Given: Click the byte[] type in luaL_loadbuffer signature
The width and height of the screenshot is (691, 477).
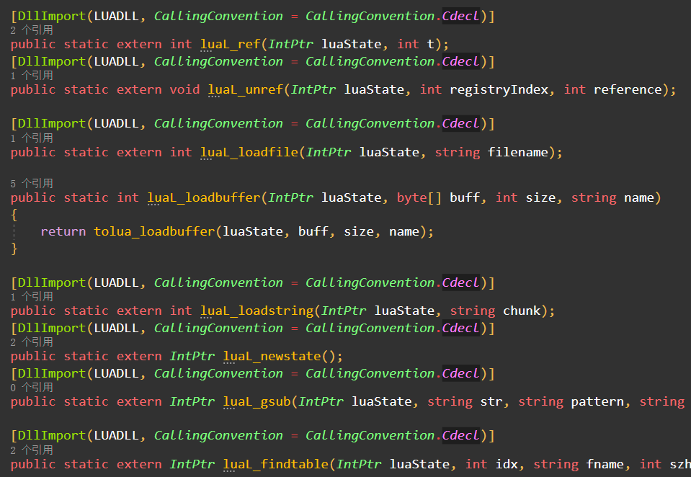Looking at the screenshot, I should click(419, 198).
